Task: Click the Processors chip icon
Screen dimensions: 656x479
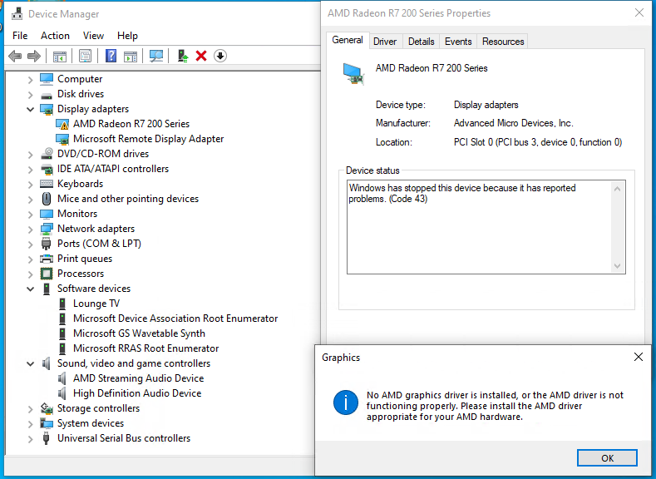Action: (x=47, y=274)
